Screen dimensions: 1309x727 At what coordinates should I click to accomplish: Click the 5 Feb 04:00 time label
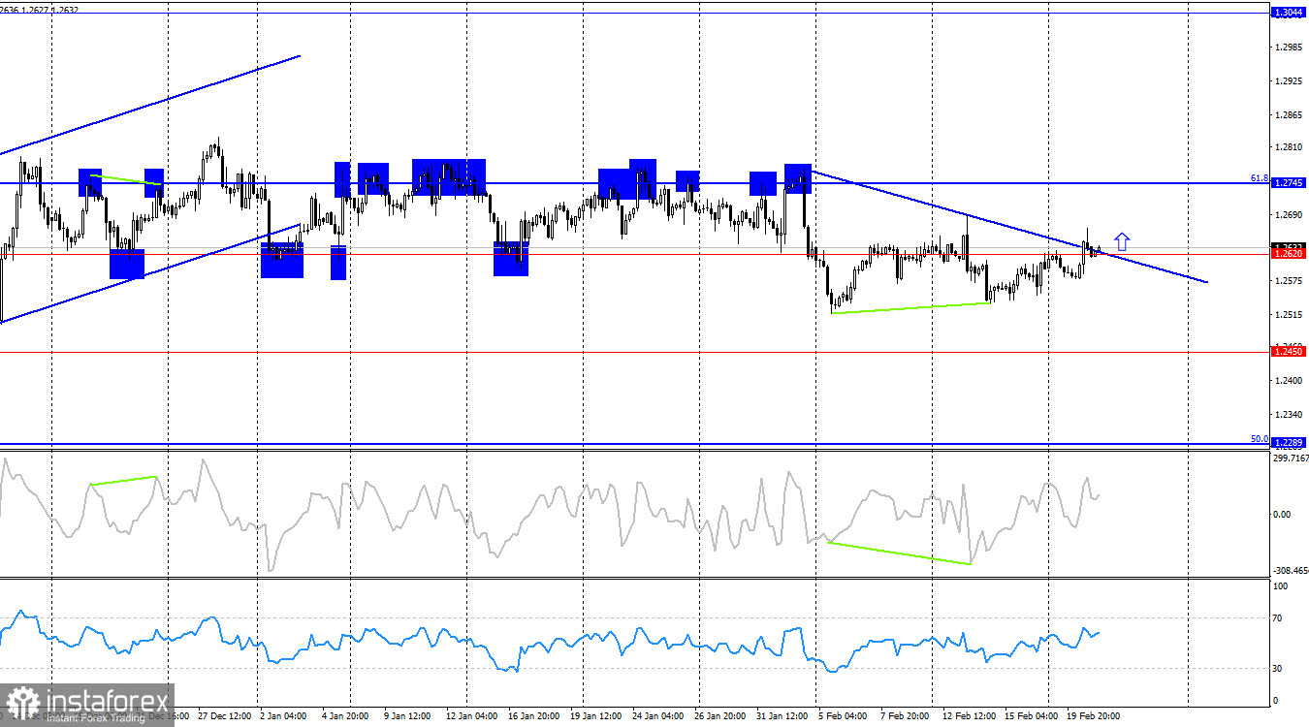(x=843, y=716)
